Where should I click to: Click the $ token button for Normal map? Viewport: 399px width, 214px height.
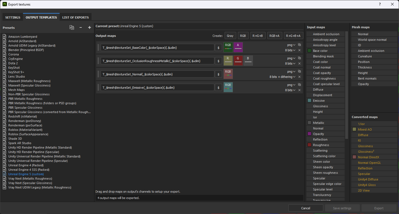(218, 74)
